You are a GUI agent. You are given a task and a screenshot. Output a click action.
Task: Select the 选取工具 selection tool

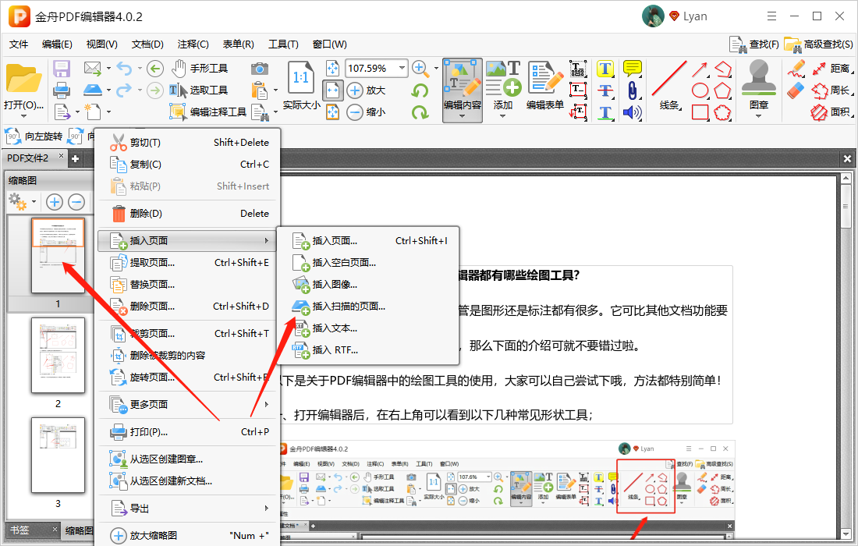198,90
